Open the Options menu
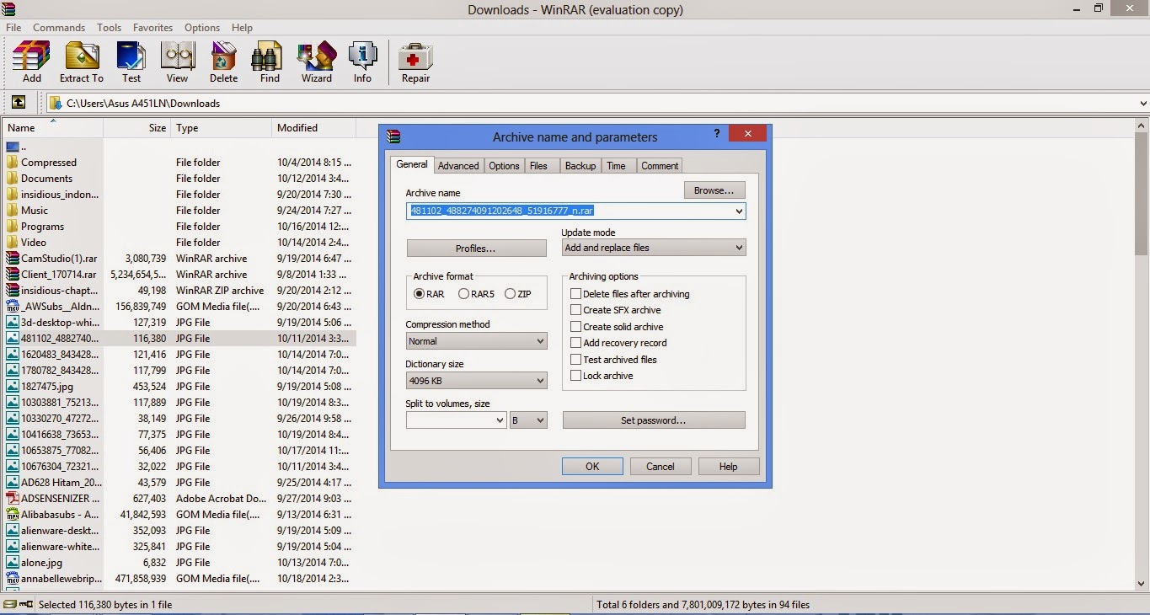 202,28
